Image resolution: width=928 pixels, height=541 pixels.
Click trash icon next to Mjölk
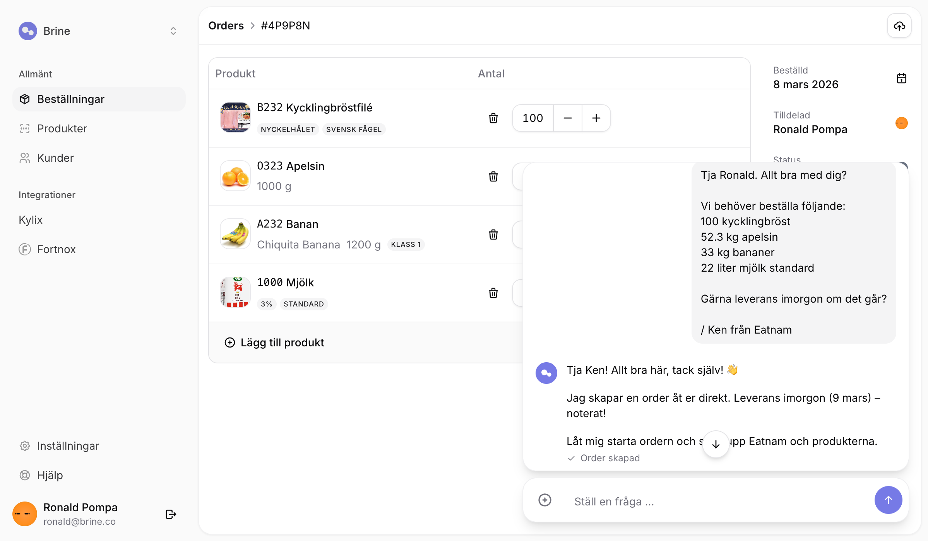pyautogui.click(x=493, y=293)
